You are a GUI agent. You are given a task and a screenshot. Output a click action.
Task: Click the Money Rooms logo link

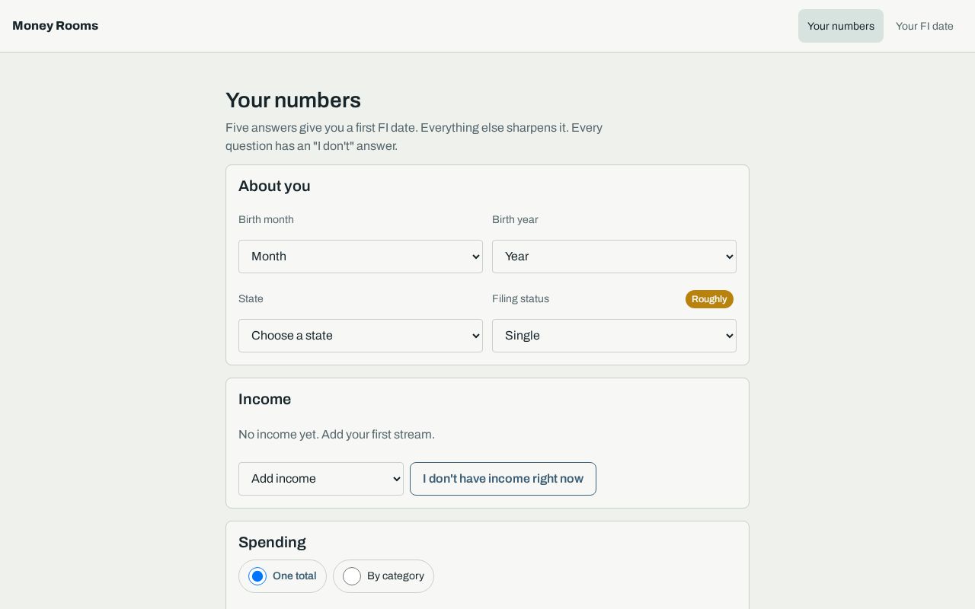click(x=55, y=26)
